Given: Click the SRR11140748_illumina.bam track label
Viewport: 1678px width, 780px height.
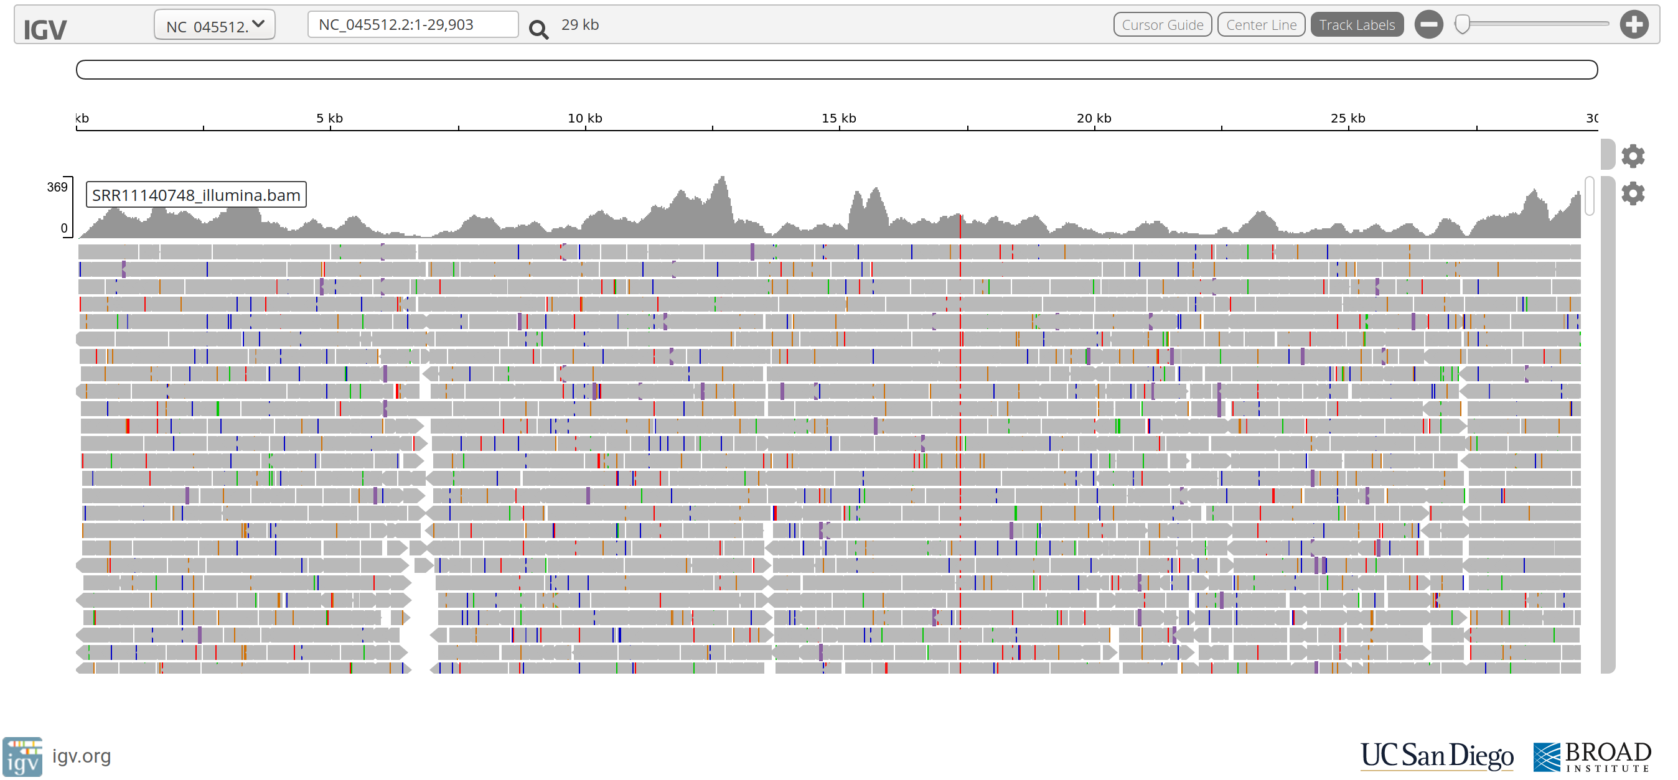Looking at the screenshot, I should pyautogui.click(x=196, y=195).
